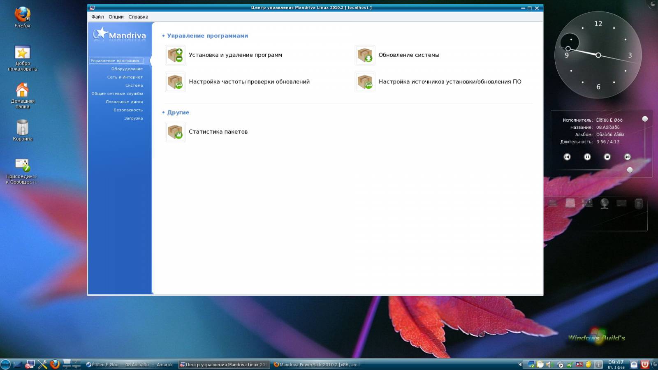Open Установка и удаление программ package icon
This screenshot has height=370, width=658.
tap(175, 55)
